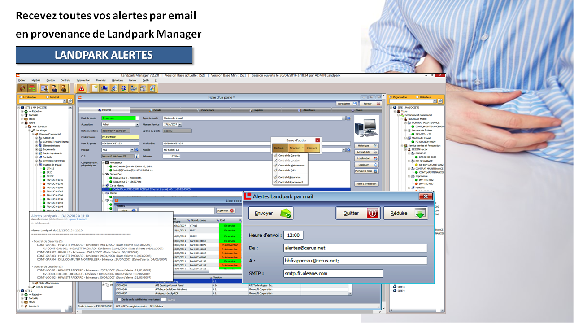Click the first brown location tree toolbar icon
Viewport: 574px width, 323px height.
coord(22,88)
